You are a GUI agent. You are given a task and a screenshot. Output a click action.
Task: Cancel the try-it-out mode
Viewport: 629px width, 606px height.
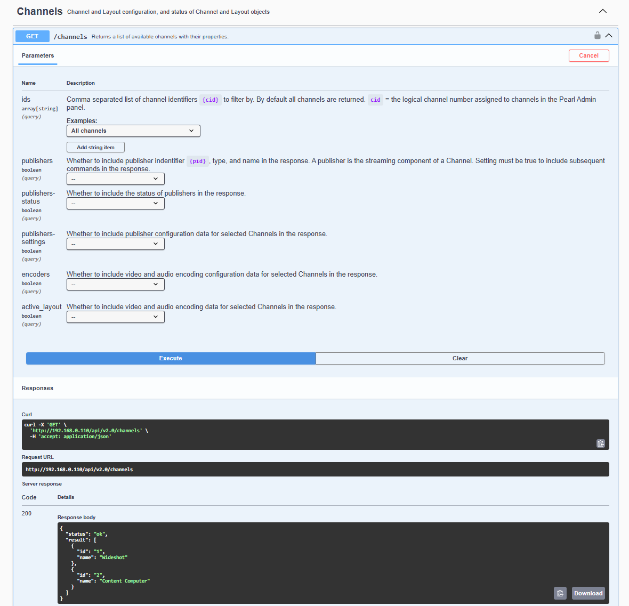point(588,55)
